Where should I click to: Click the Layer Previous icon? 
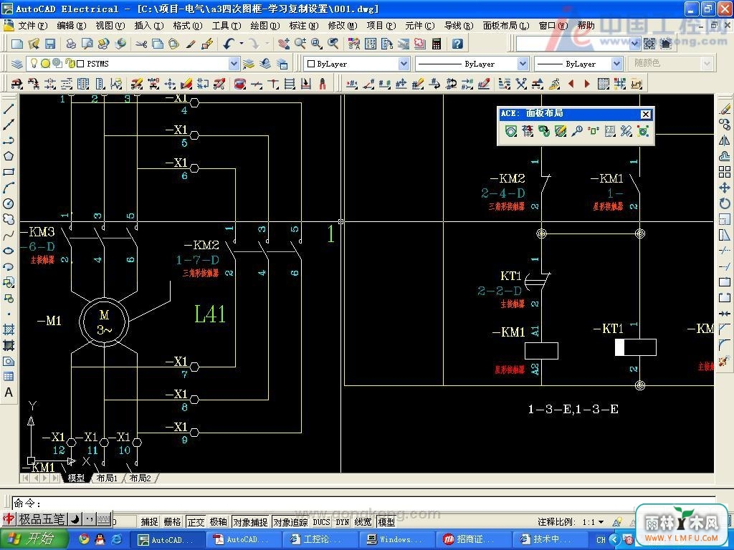265,64
